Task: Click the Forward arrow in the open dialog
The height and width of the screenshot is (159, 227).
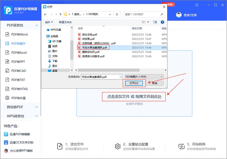Action: click(x=51, y=14)
